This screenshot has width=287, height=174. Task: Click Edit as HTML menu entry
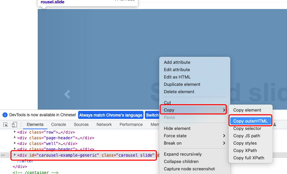(x=177, y=77)
